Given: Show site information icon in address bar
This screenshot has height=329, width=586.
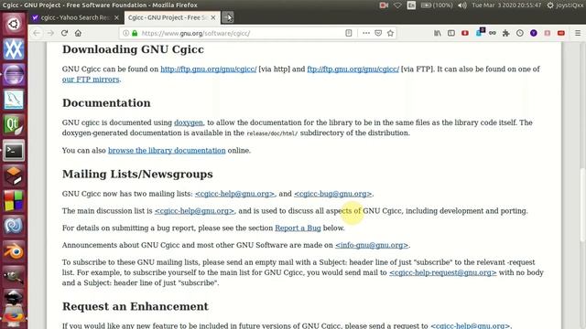Looking at the screenshot, I should click(x=126, y=33).
